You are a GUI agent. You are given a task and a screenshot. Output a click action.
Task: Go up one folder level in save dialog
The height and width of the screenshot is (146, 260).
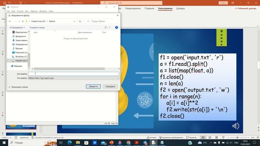coord(23,21)
